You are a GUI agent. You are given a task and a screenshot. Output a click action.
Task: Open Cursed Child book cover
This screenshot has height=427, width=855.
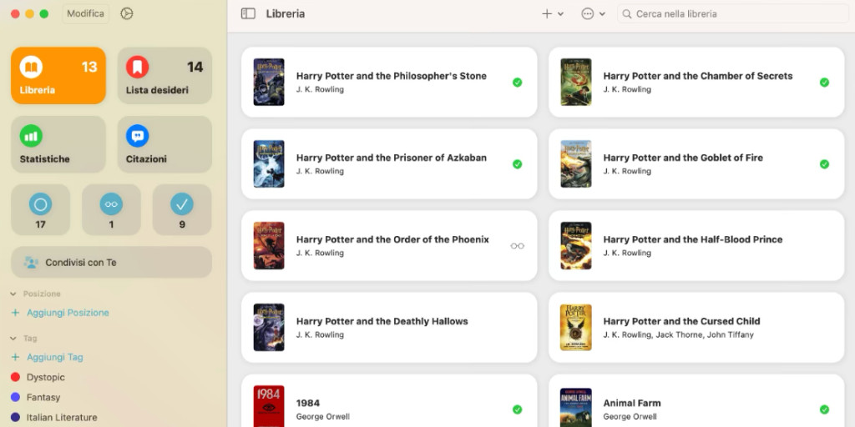click(x=576, y=327)
